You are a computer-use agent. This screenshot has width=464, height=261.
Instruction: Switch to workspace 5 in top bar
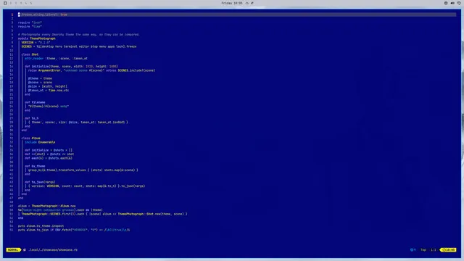click(30, 3)
